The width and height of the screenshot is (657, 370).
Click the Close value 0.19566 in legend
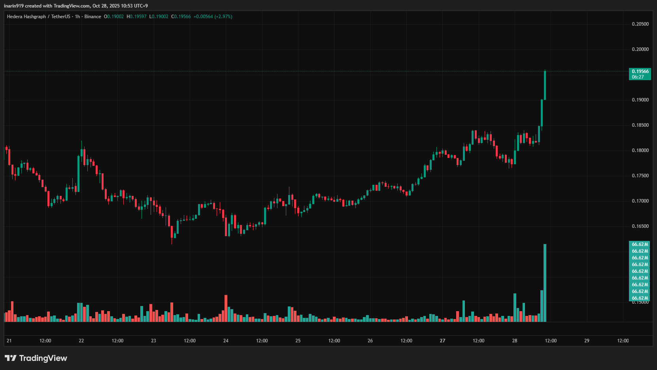click(x=182, y=17)
